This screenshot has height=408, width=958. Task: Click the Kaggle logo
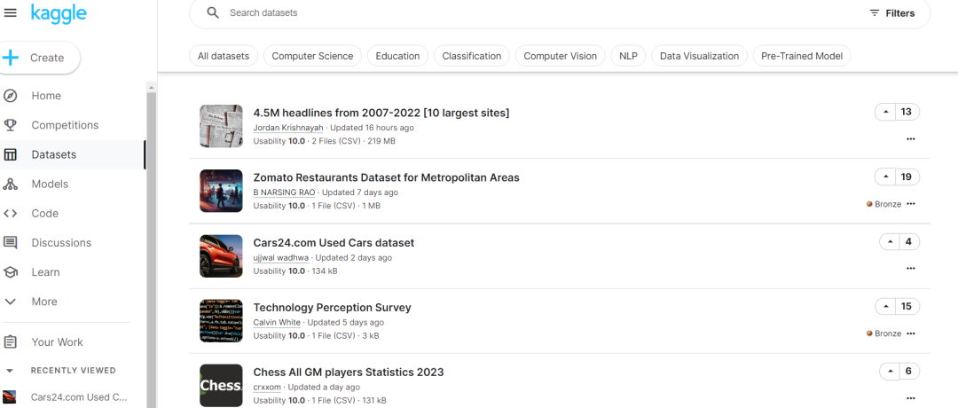(59, 13)
